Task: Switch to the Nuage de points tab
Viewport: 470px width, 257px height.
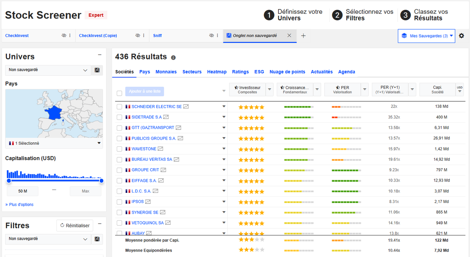Action: pyautogui.click(x=287, y=72)
